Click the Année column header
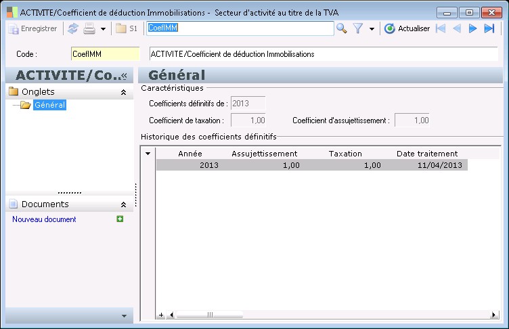Image resolution: width=509 pixels, height=329 pixels. coord(190,154)
